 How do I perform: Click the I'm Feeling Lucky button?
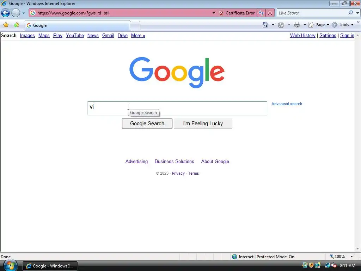(203, 124)
